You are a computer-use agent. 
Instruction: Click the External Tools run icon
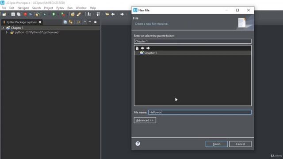tap(63, 14)
